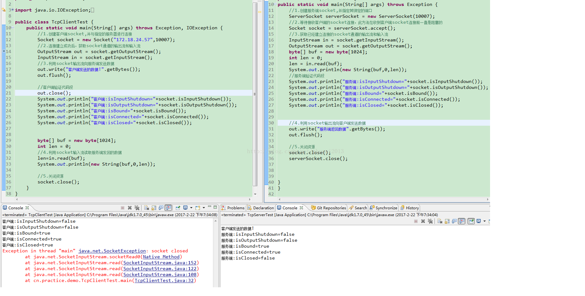Toggle Scroll Lock in server console

pos(447,221)
